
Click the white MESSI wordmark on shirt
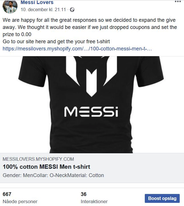[91, 111]
